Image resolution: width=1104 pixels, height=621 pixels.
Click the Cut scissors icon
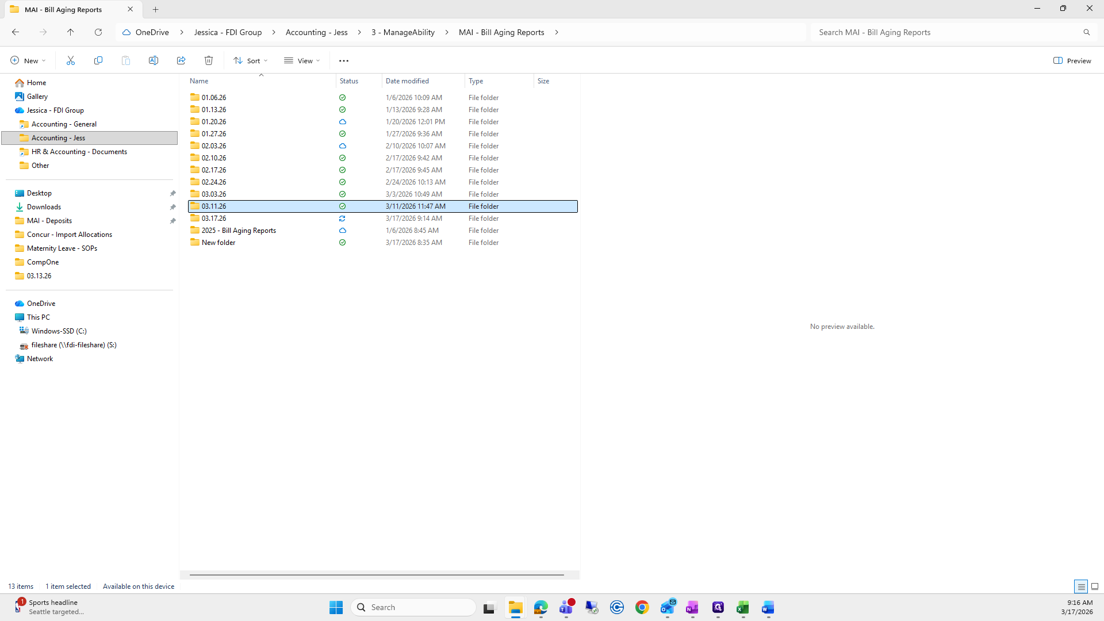71,60
